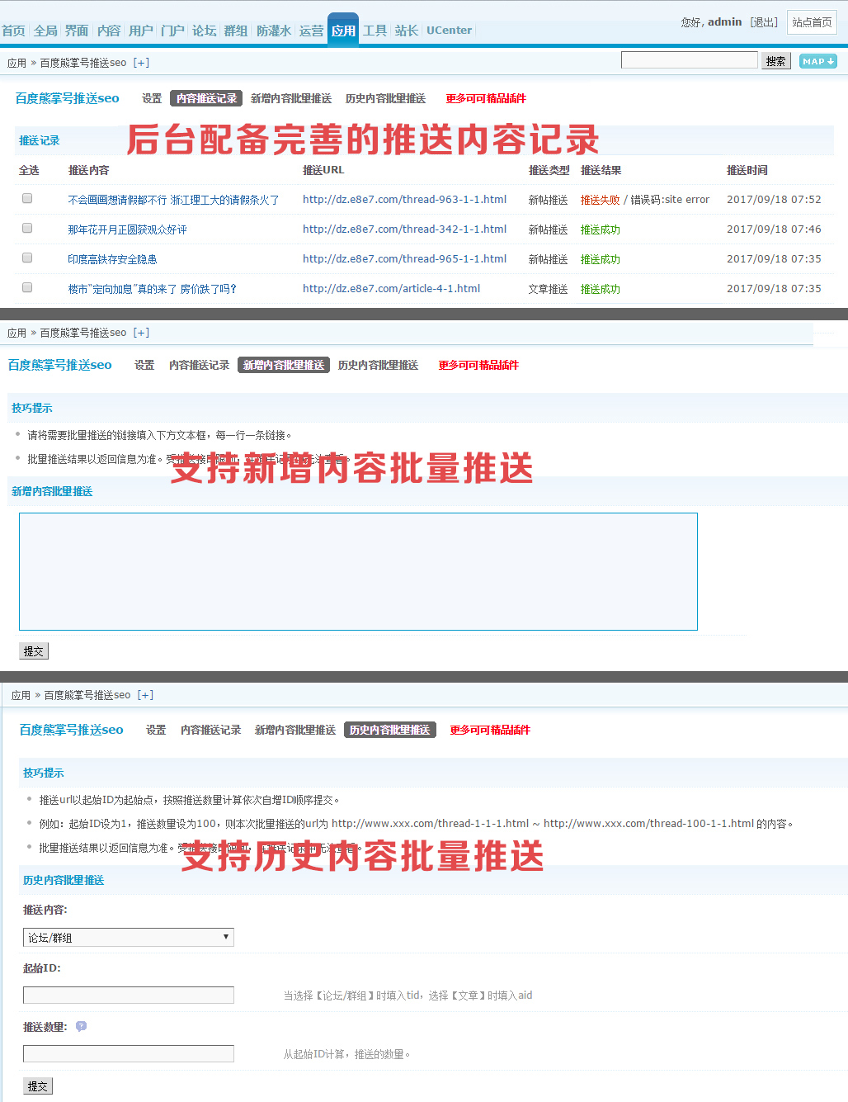Click the 站点首页 button

point(813,22)
